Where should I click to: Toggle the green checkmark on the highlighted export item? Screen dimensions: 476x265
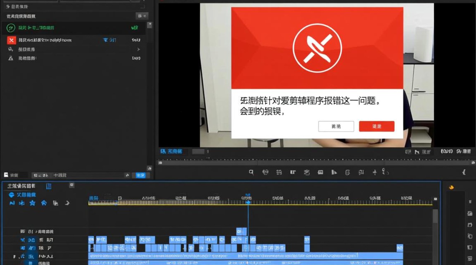coord(134,28)
